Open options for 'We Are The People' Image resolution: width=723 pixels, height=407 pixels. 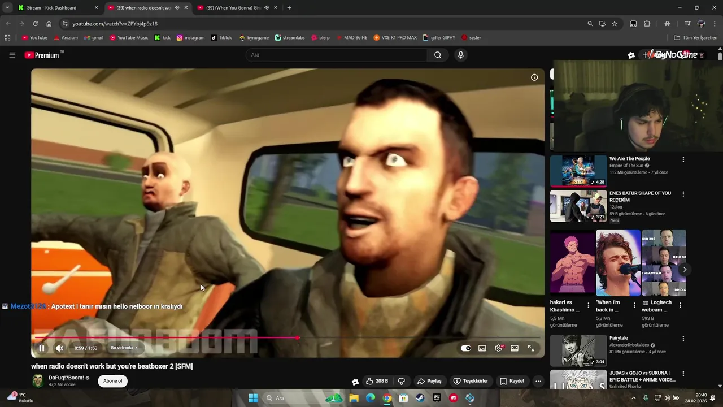click(x=683, y=159)
